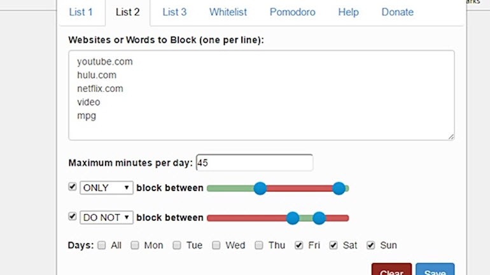This screenshot has height=275, width=490.
Task: Click the DO NOT block time slider
Action: [x=278, y=218]
